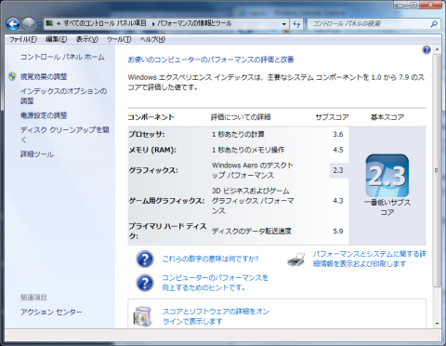Click the プロセッサ: row label
Screen dimensions: 446x346
pyautogui.click(x=147, y=134)
